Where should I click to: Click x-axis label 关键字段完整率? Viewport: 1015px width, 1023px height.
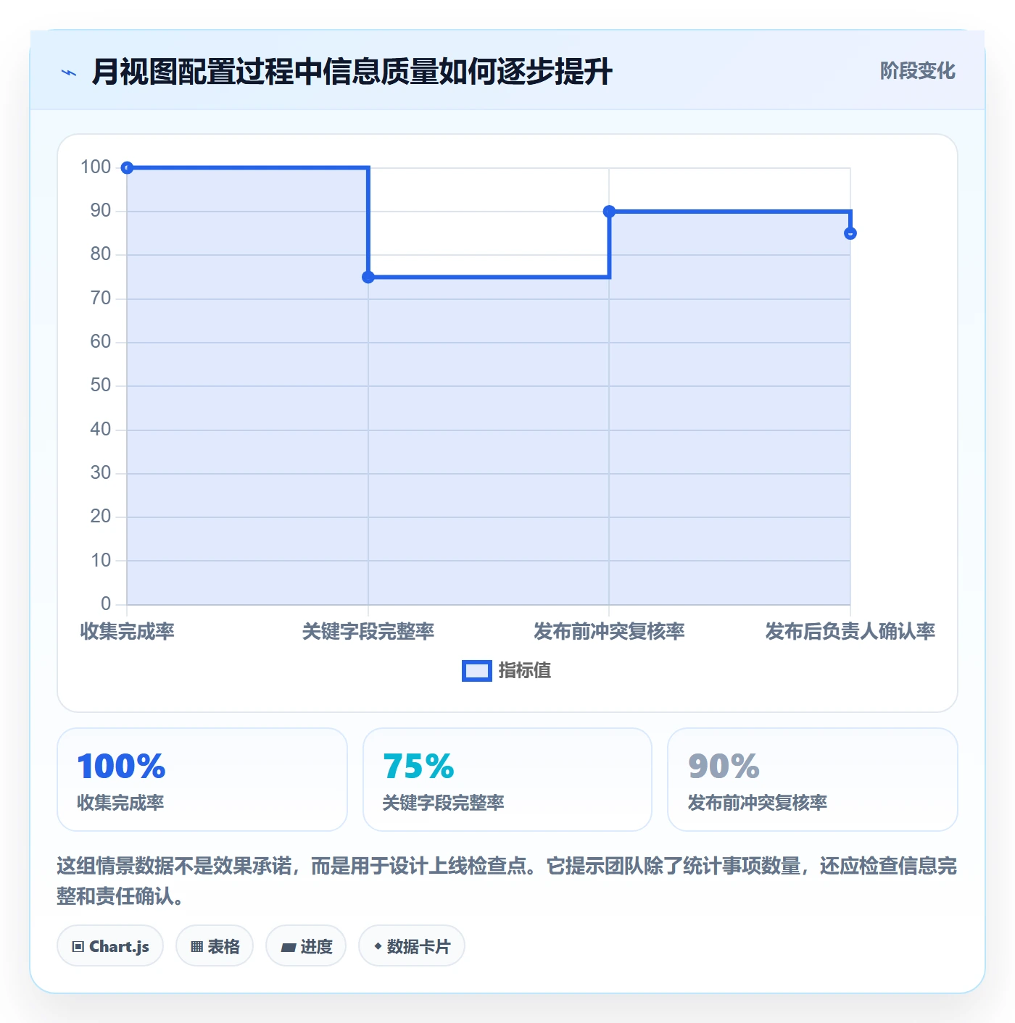pyautogui.click(x=368, y=632)
